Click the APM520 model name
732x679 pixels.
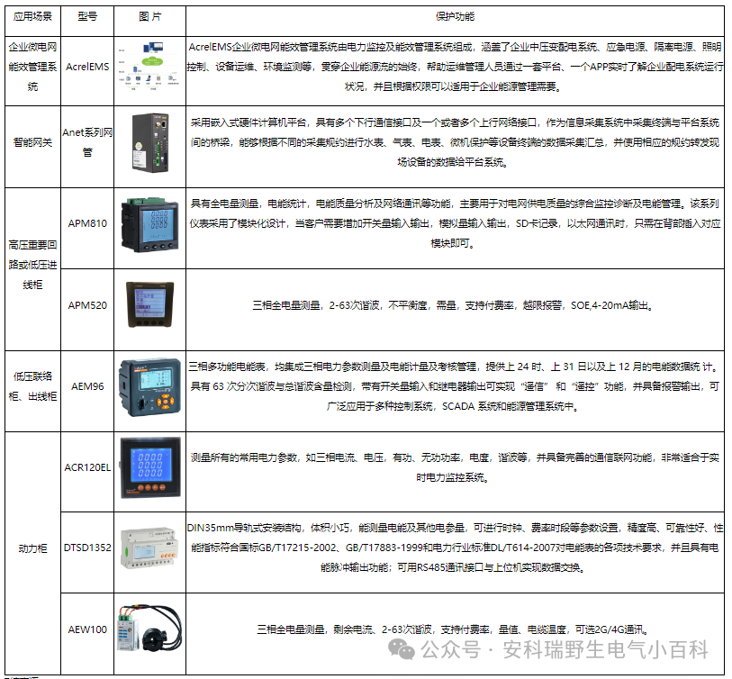click(x=87, y=305)
